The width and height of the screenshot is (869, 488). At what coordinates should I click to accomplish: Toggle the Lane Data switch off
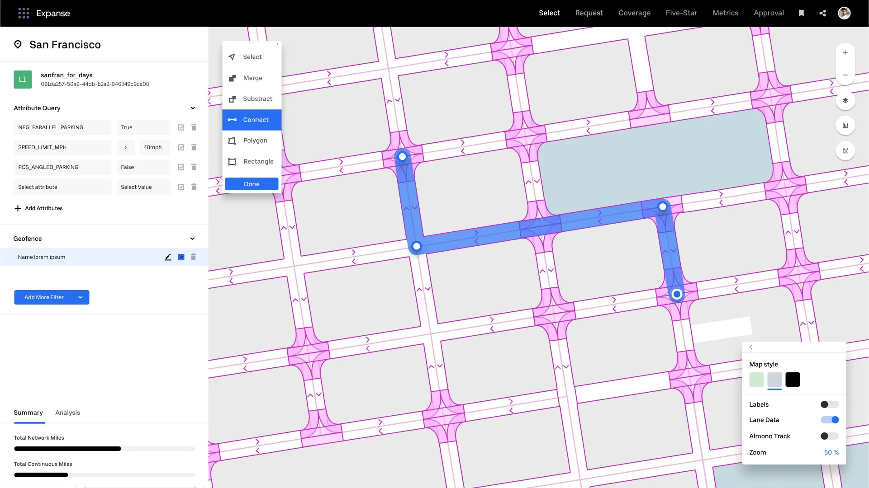(x=830, y=420)
